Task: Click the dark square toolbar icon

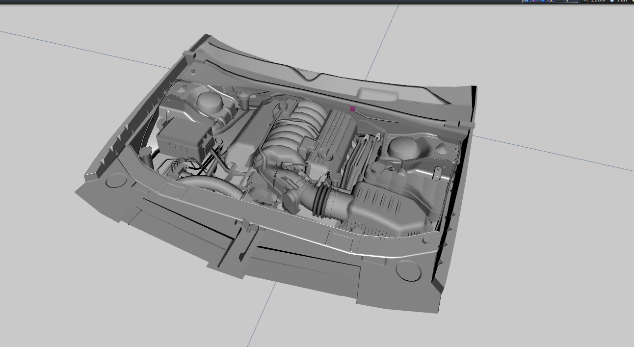Action: click(x=559, y=1)
